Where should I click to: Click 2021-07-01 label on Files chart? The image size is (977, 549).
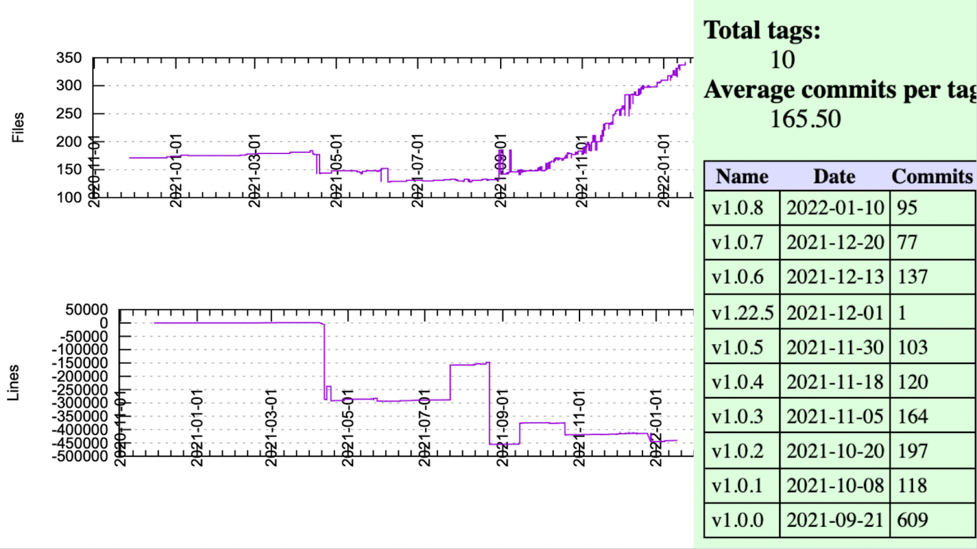tap(417, 171)
